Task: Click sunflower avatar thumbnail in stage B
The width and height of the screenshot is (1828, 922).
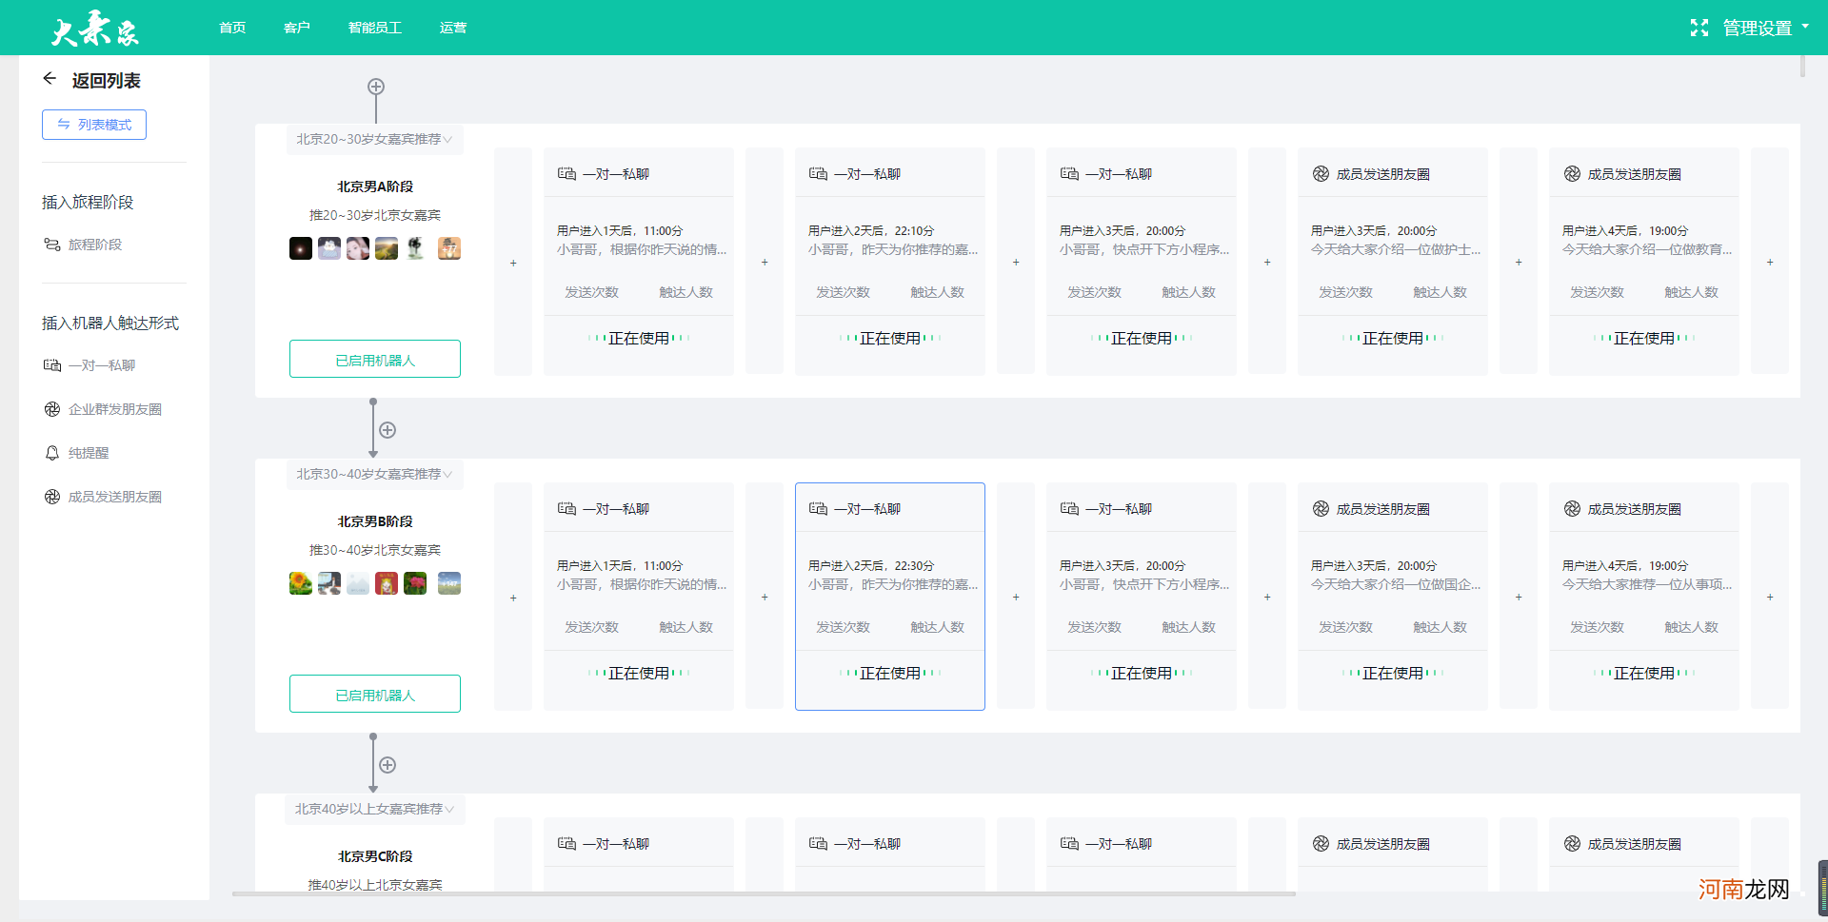Action: [301, 583]
